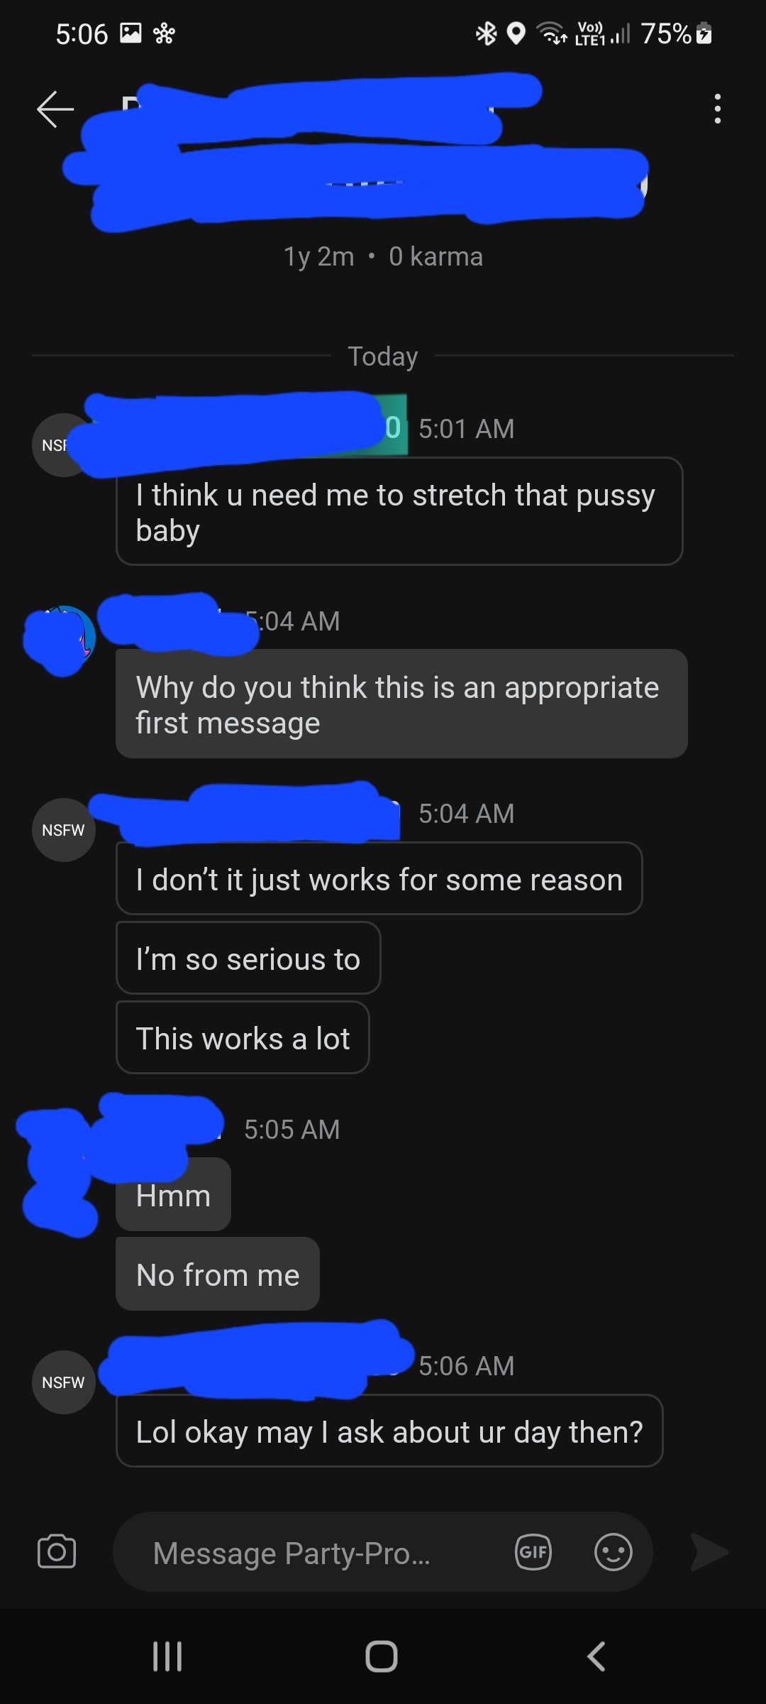Tap the Android home button

(382, 1656)
